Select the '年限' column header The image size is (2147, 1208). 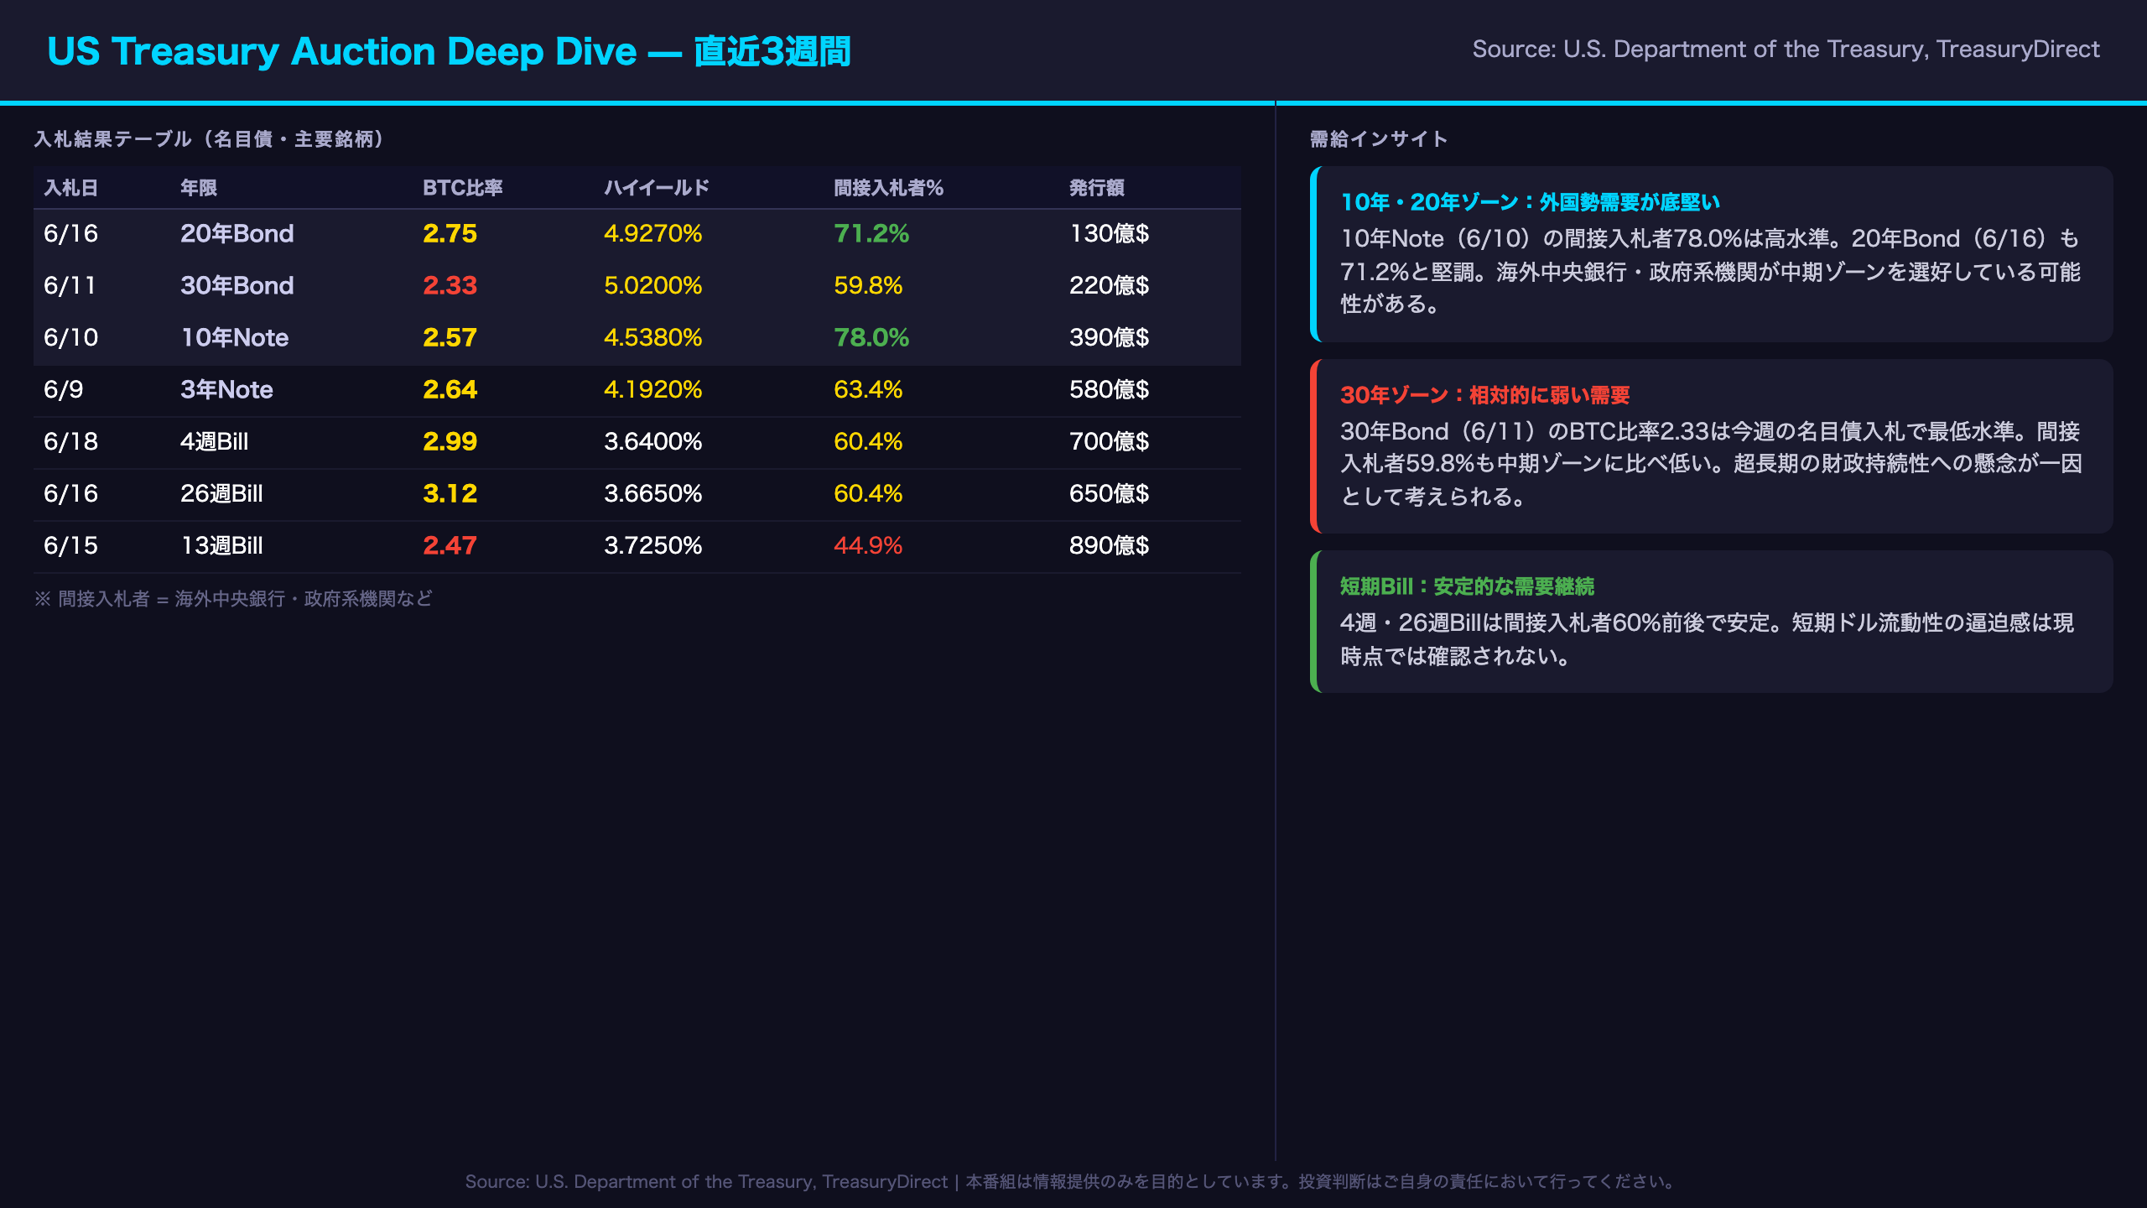pos(199,188)
